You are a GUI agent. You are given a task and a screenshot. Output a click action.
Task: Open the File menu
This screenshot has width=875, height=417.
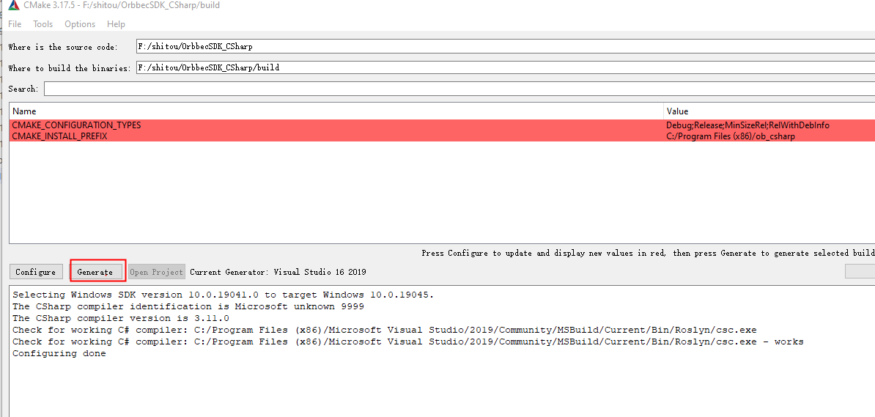[x=15, y=24]
